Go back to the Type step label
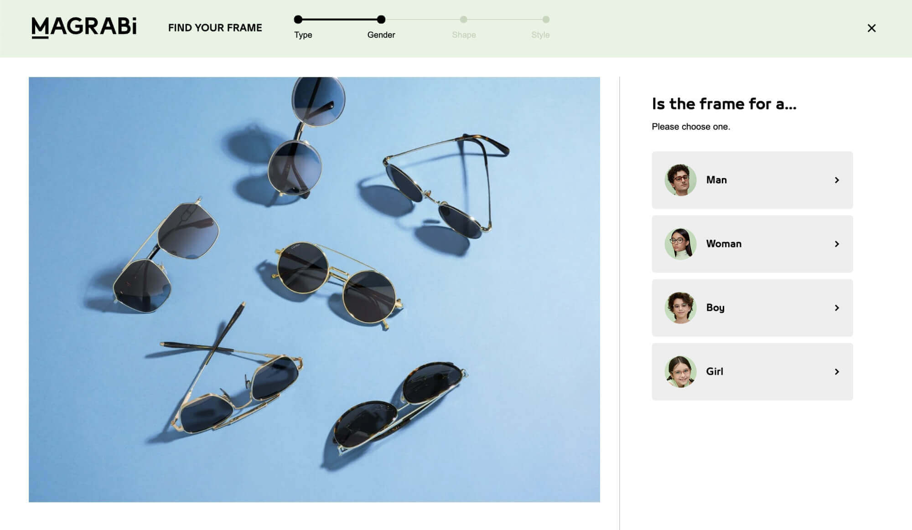This screenshot has height=530, width=912. click(x=303, y=35)
